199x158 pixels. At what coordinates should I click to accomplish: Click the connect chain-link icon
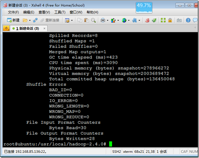pos(35,20)
